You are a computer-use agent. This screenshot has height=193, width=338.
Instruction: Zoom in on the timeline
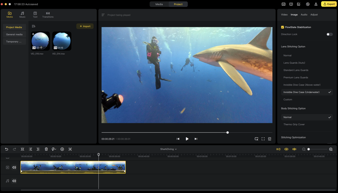coord(331,149)
